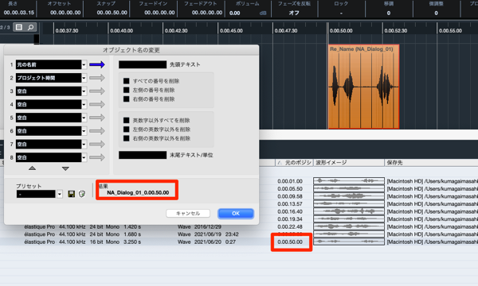Image resolution: width=478 pixels, height=286 pixels.
Task: Enable 左側の番号を削除 checkbox
Action: coord(126,90)
